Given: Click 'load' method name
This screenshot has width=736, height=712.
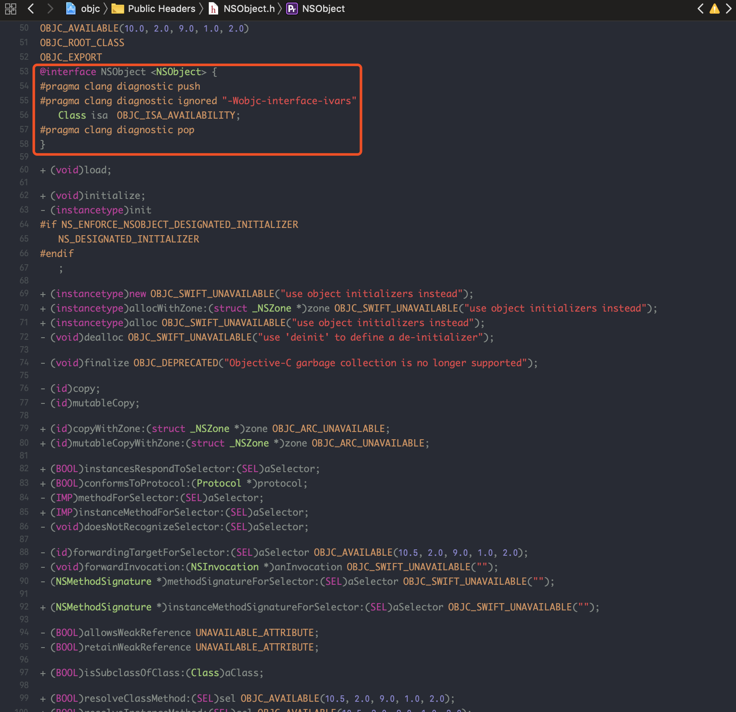Looking at the screenshot, I should point(95,170).
